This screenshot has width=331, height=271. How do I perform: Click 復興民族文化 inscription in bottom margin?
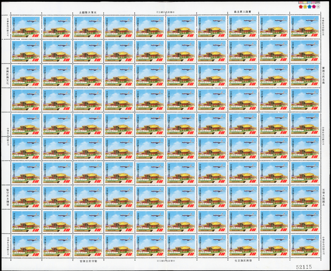point(243,260)
